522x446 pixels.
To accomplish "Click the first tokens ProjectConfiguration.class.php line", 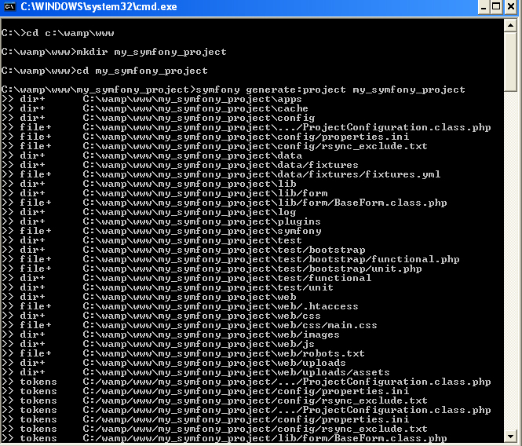I will tap(246, 382).
